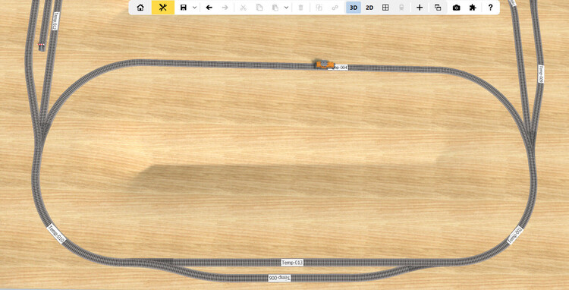This screenshot has height=290, width=569.
Task: Go to the Home screen icon
Action: coord(140,8)
